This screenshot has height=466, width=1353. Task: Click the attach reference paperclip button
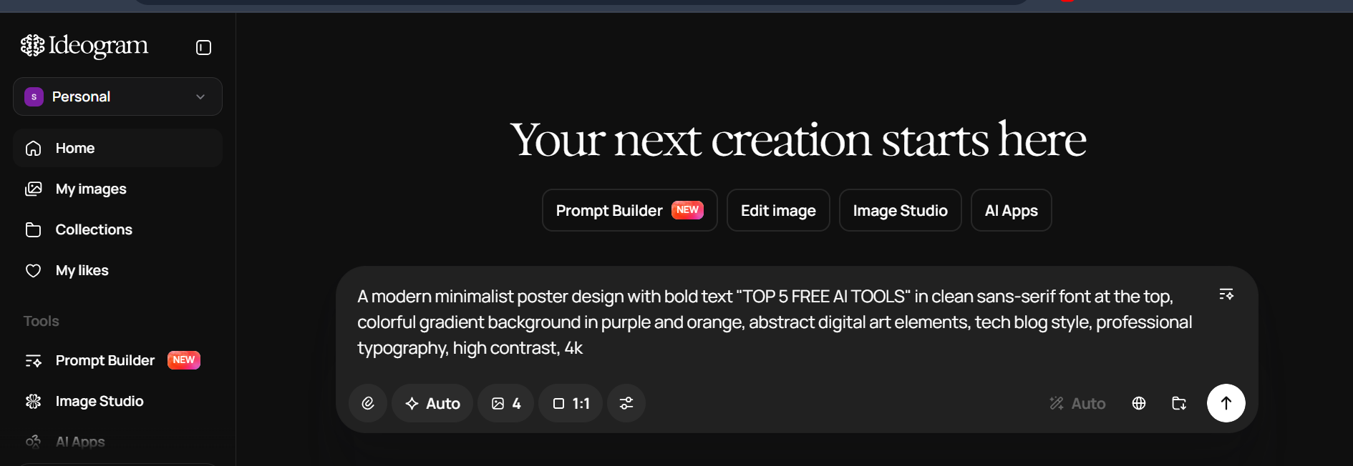click(368, 403)
